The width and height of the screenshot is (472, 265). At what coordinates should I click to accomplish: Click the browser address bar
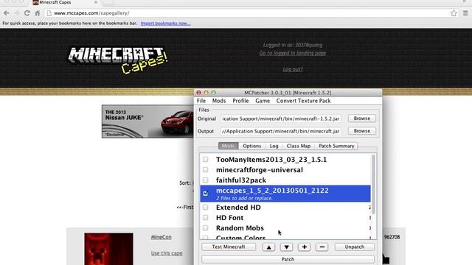247,13
